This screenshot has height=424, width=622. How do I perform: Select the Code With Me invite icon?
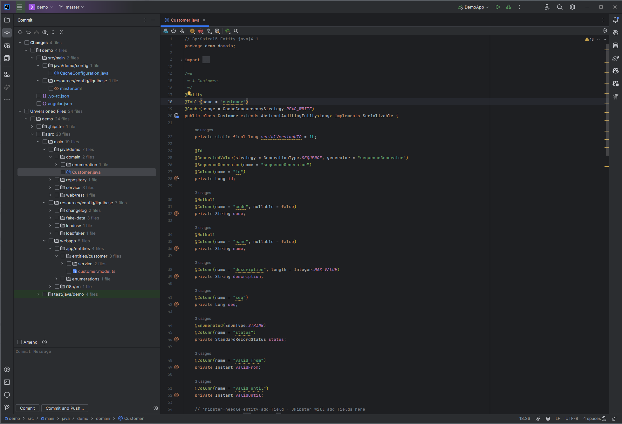pos(547,7)
